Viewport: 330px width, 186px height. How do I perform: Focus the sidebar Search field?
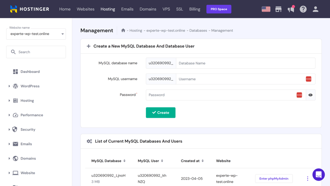[36, 52]
